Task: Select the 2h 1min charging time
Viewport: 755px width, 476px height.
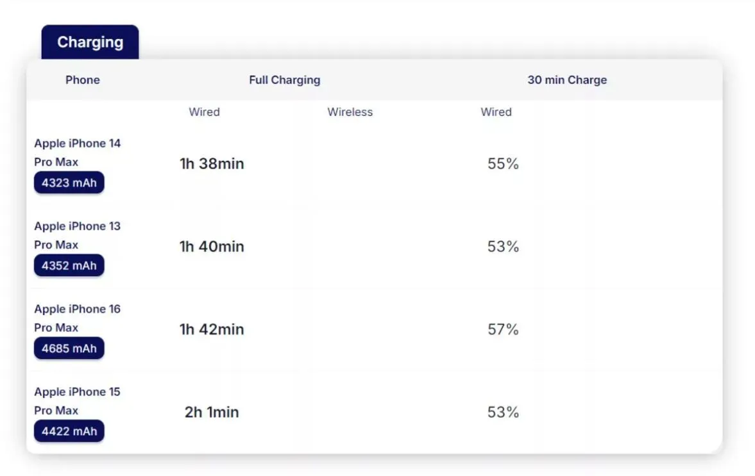Action: [x=212, y=412]
